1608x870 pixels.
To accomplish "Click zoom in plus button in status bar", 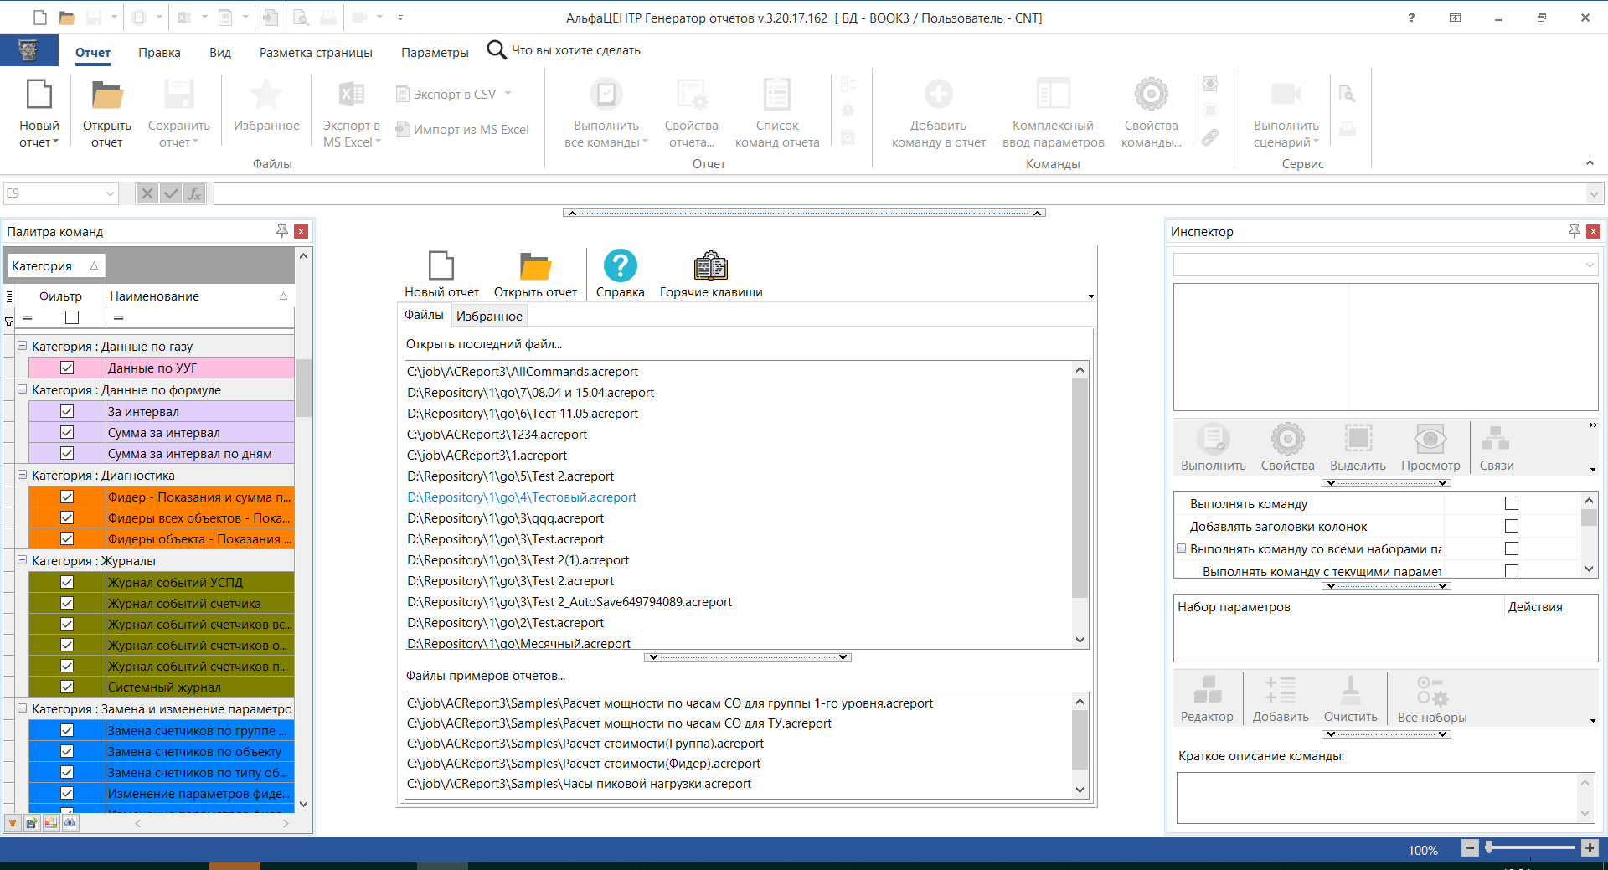I will pyautogui.click(x=1589, y=848).
